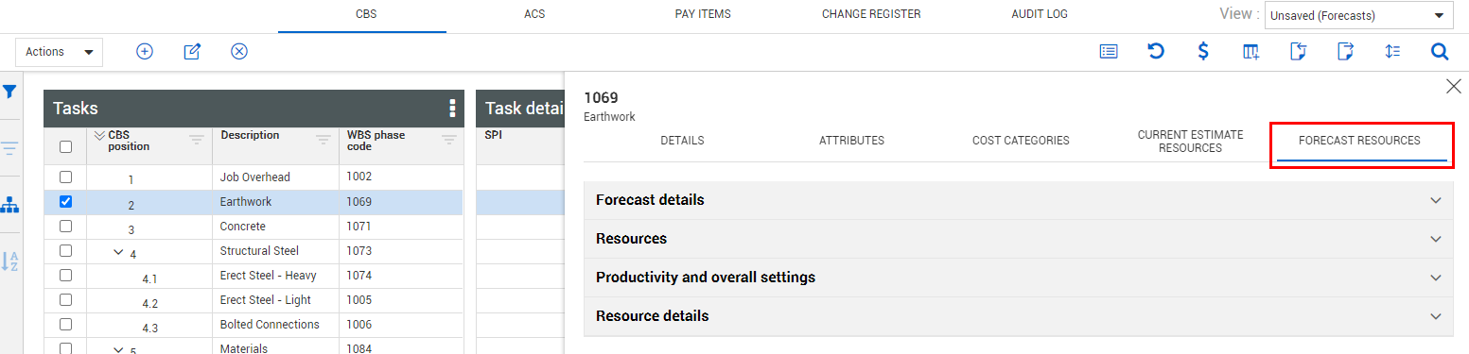The image size is (1469, 354).
Task: Open WBS phase code column filter icon
Action: click(x=449, y=140)
